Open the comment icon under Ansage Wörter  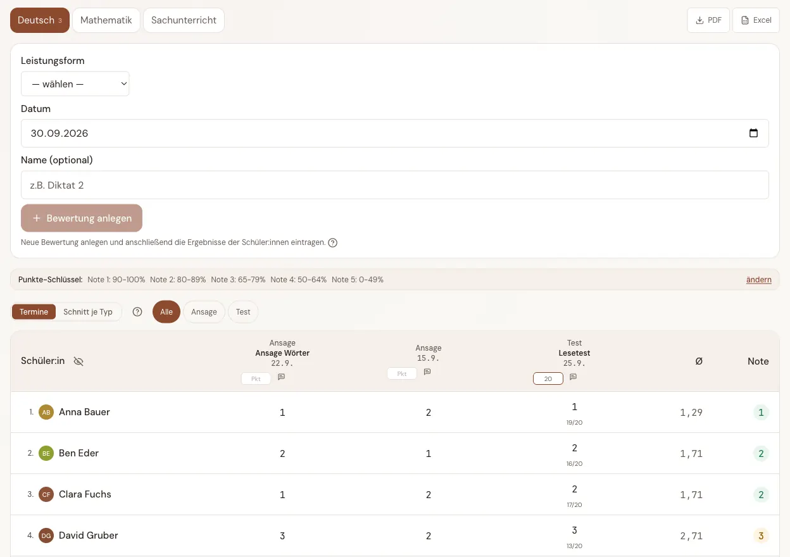tap(282, 377)
